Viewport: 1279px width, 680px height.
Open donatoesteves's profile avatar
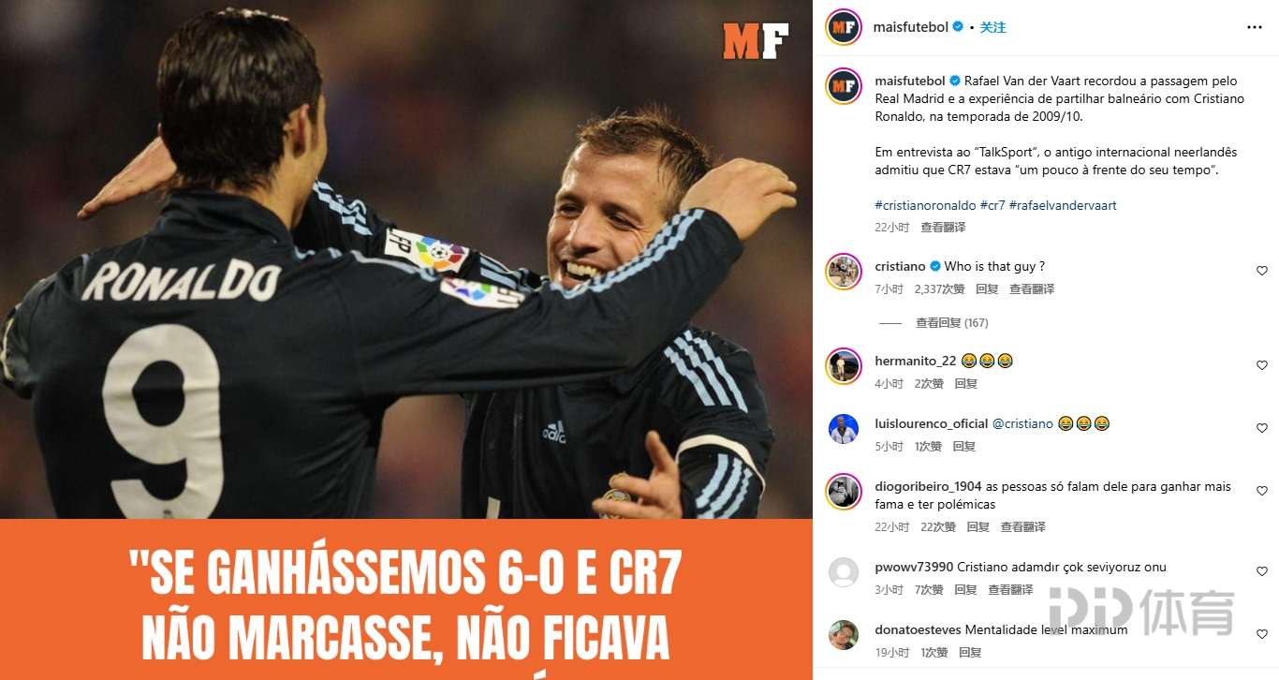[x=844, y=635]
